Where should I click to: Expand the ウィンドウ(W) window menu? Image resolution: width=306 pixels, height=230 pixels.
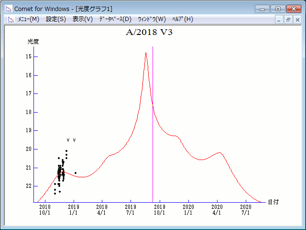151,19
